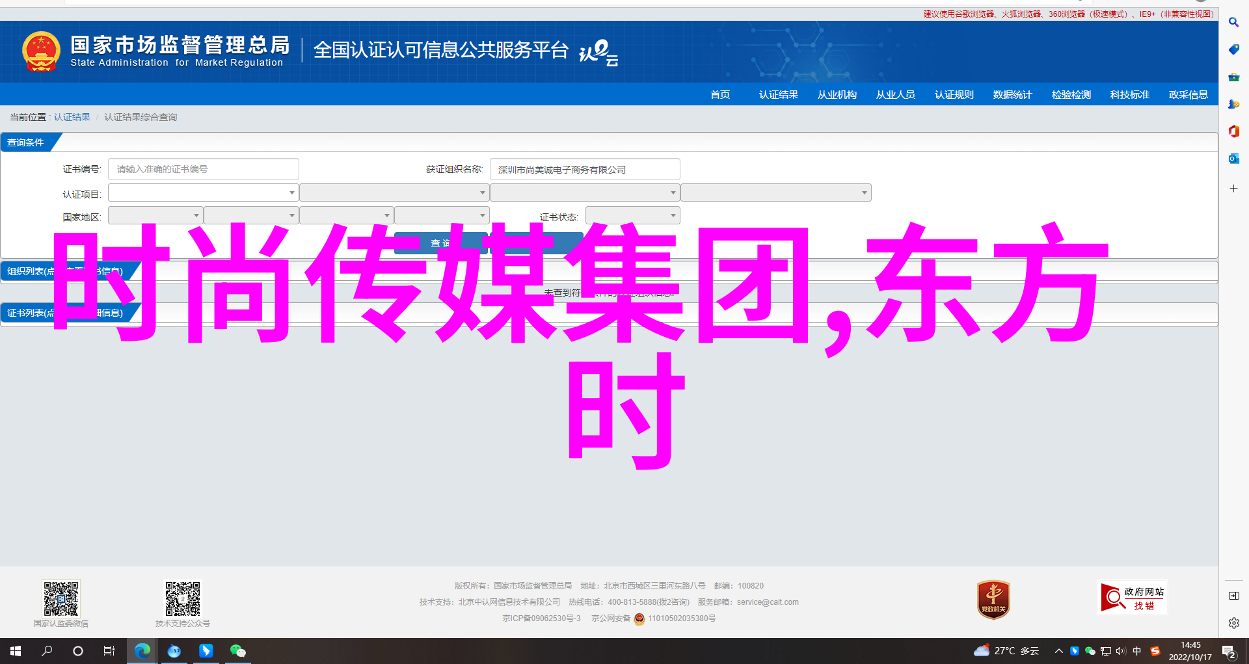Open Task View on the taskbar
The height and width of the screenshot is (664, 1249).
[x=109, y=651]
